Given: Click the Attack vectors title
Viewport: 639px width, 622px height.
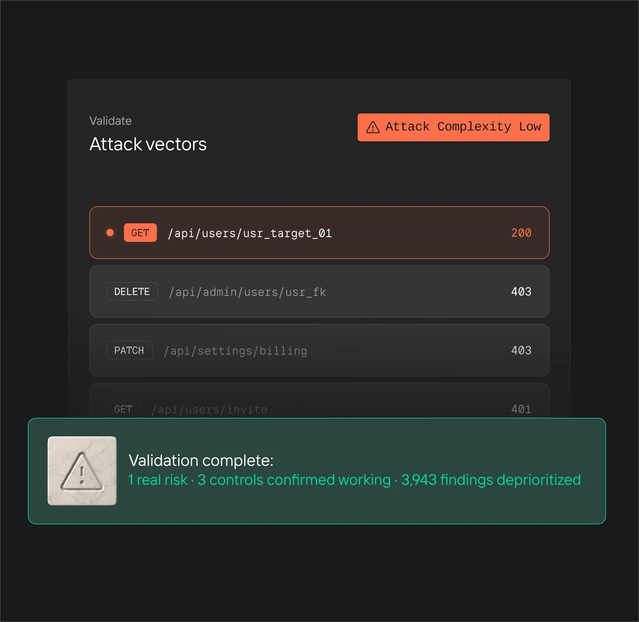Looking at the screenshot, I should click(x=148, y=144).
